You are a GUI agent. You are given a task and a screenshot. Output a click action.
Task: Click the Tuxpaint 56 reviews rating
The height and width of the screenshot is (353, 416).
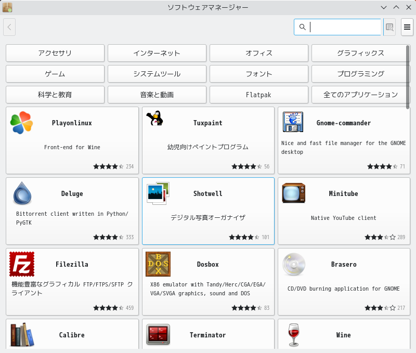tap(251, 166)
